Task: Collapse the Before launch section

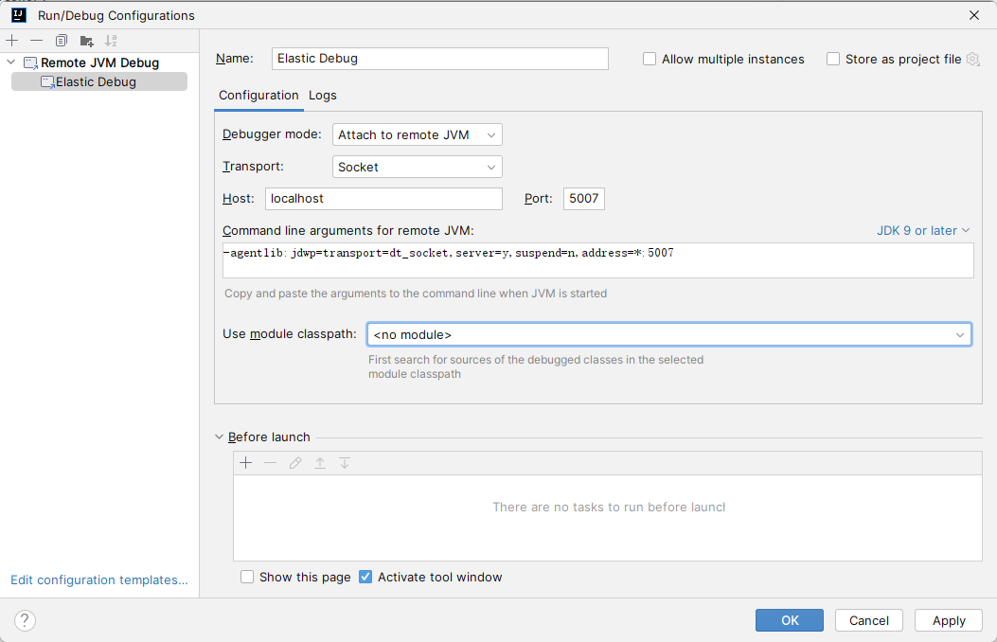Action: [219, 437]
